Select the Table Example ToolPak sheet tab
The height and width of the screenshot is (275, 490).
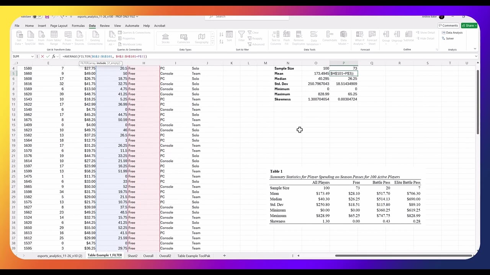coord(194,256)
